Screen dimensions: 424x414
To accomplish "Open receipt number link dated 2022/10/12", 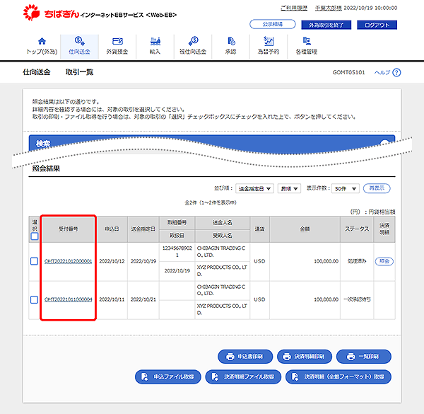I will pyautogui.click(x=68, y=261).
